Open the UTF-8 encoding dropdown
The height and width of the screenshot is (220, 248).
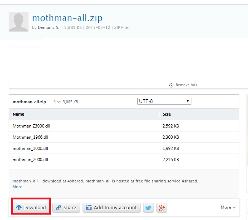[x=164, y=101]
